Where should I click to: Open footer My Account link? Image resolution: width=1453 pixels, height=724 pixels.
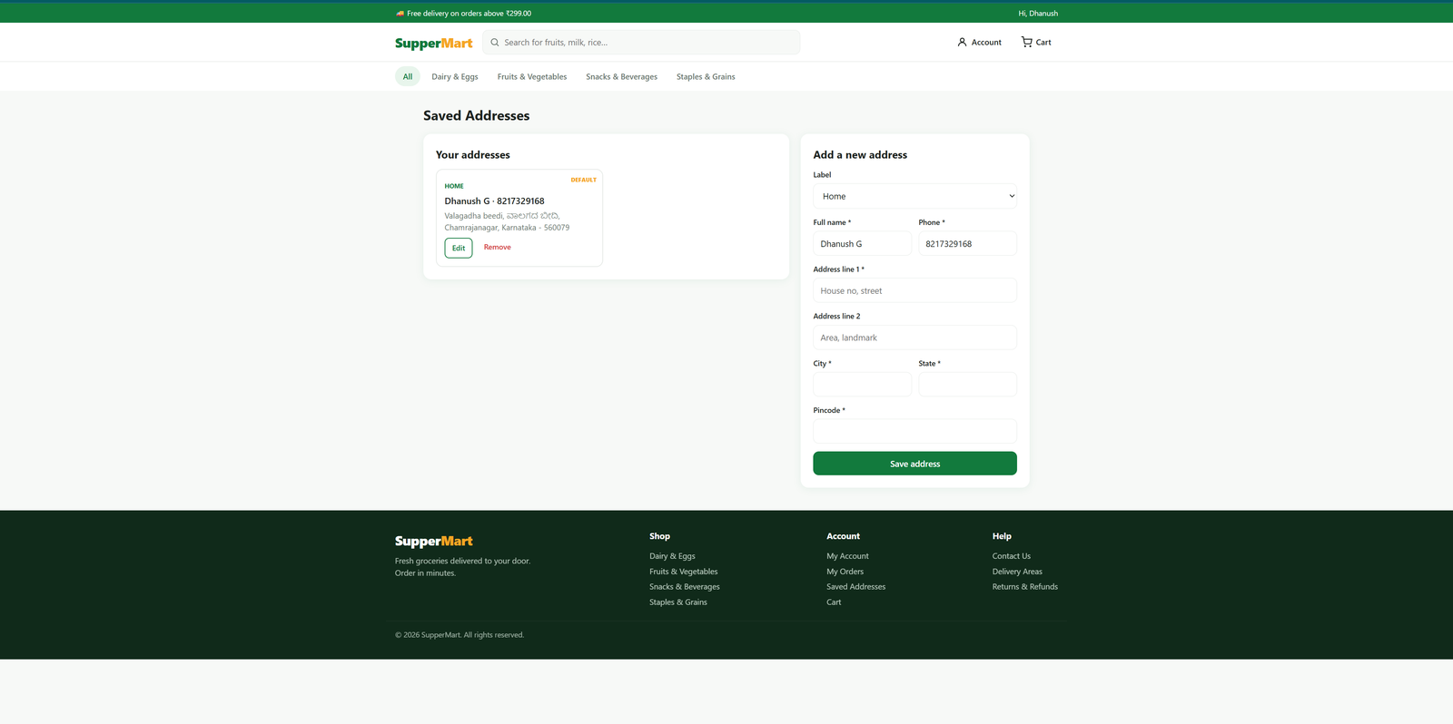(847, 556)
